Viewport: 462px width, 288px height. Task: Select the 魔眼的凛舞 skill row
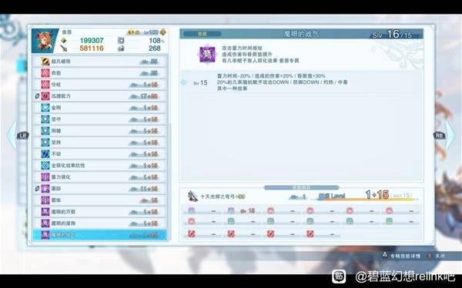tap(100, 223)
